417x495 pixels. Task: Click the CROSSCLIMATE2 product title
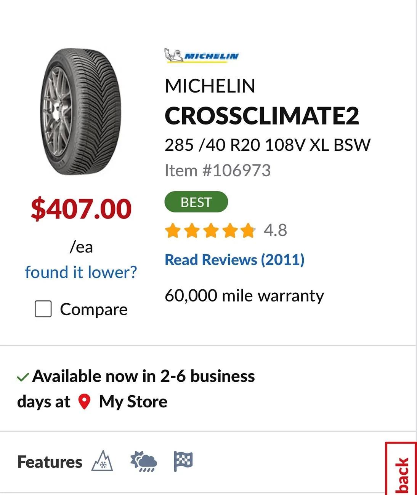pyautogui.click(x=262, y=116)
